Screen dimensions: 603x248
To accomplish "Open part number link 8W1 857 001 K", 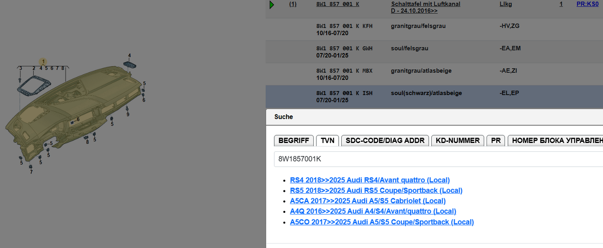I will (x=338, y=4).
